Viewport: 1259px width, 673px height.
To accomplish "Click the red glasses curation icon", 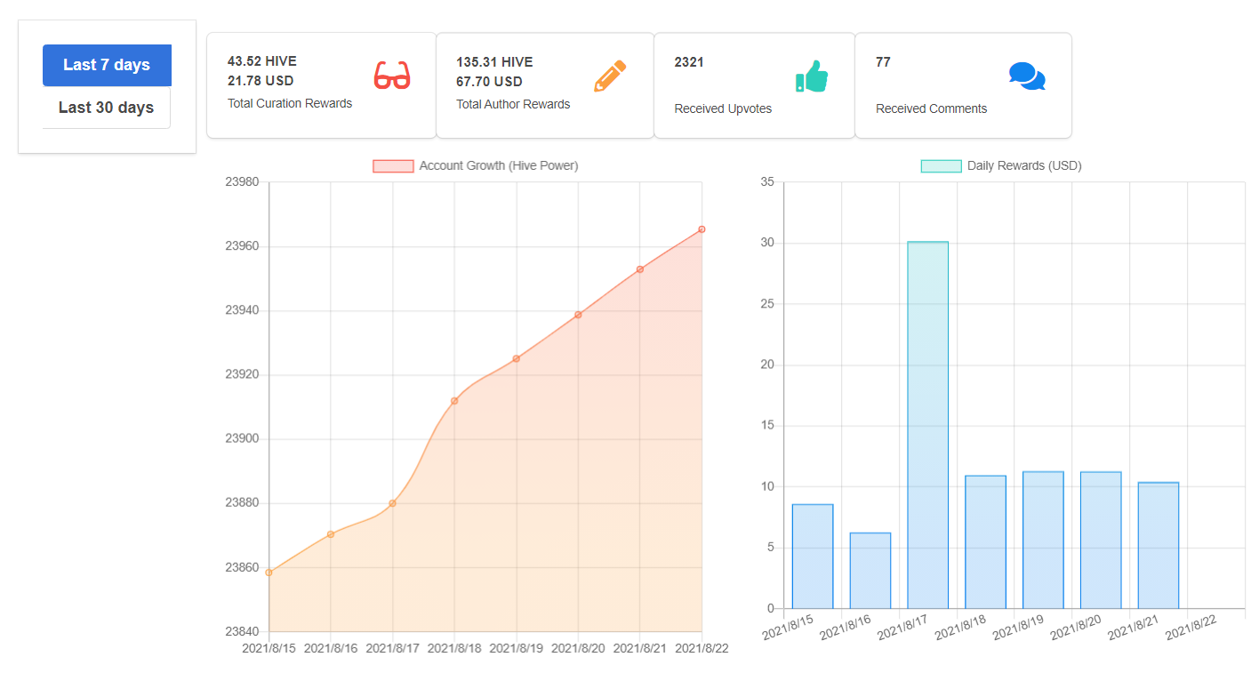I will [392, 76].
